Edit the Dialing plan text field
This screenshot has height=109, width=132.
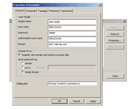(x=72, y=84)
